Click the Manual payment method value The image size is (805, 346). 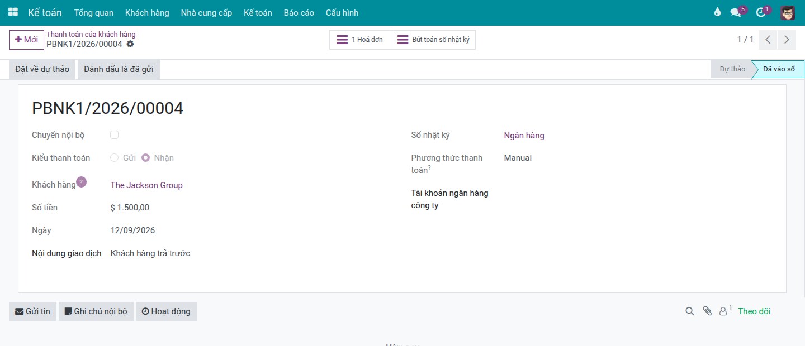518,158
